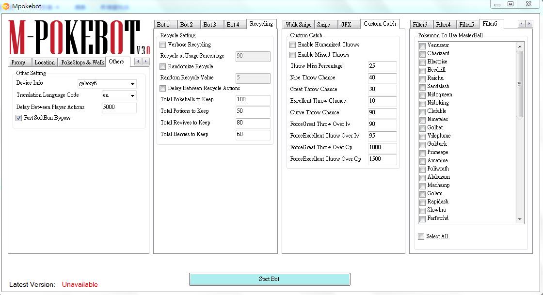
Task: Check Charizard in MasterBall list
Action: click(x=422, y=54)
